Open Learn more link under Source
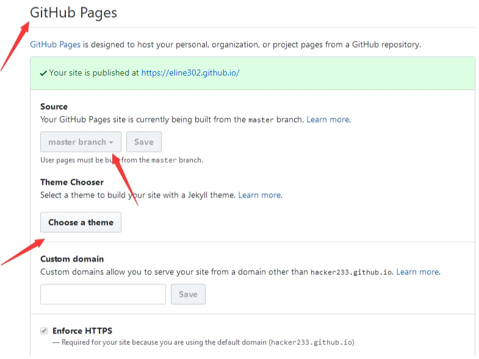Image resolution: width=479 pixels, height=359 pixels. 328,119
